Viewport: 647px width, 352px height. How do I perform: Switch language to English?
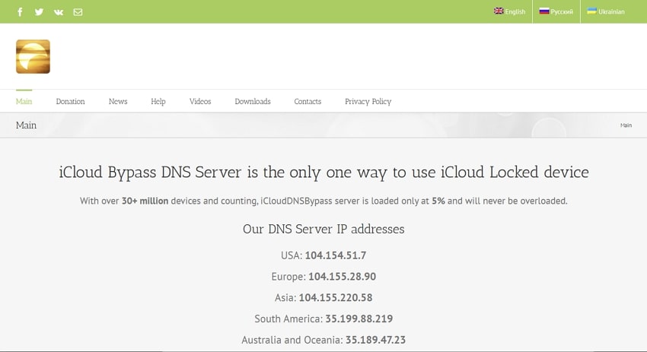click(x=509, y=11)
